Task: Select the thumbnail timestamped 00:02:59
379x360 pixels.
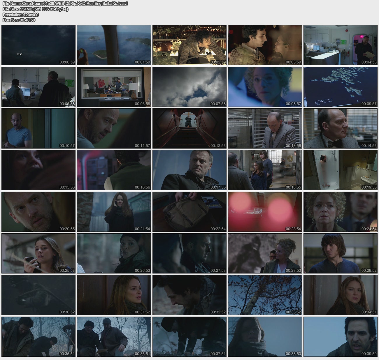Action: (x=189, y=45)
